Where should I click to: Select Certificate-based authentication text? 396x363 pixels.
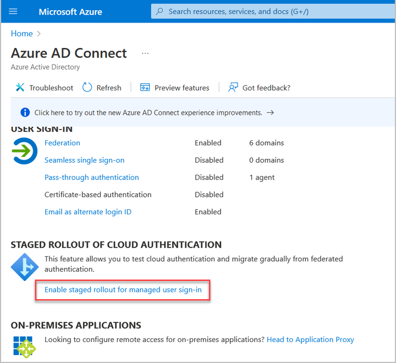pyautogui.click(x=98, y=195)
